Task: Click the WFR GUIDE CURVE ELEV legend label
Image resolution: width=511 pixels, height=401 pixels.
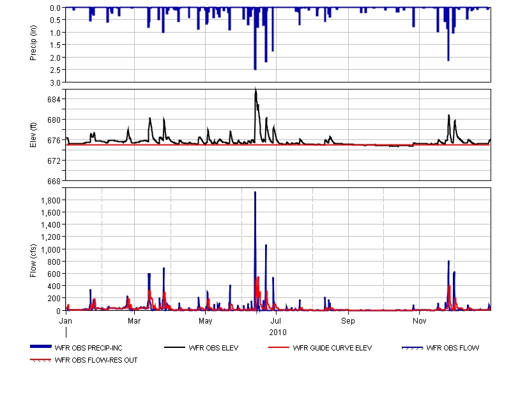Action: pyautogui.click(x=332, y=348)
